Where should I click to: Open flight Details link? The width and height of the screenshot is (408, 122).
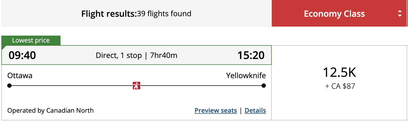pyautogui.click(x=255, y=110)
